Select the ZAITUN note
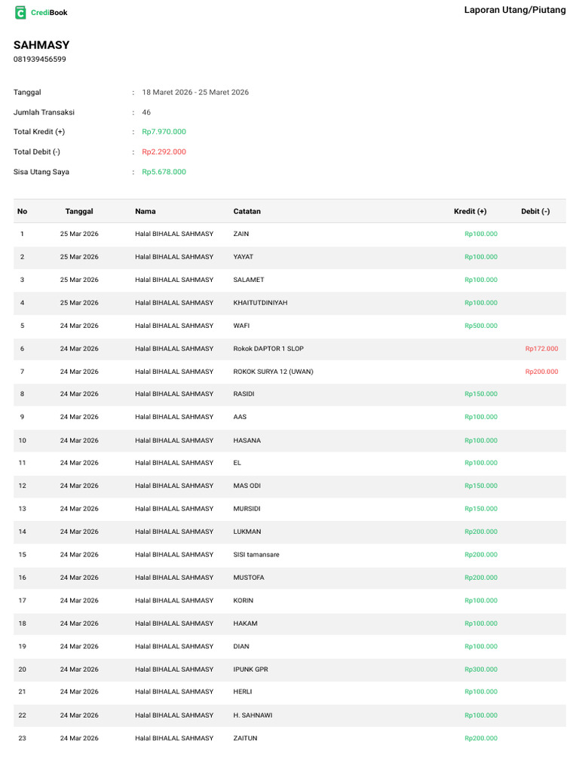The width and height of the screenshot is (579, 772). tap(245, 738)
